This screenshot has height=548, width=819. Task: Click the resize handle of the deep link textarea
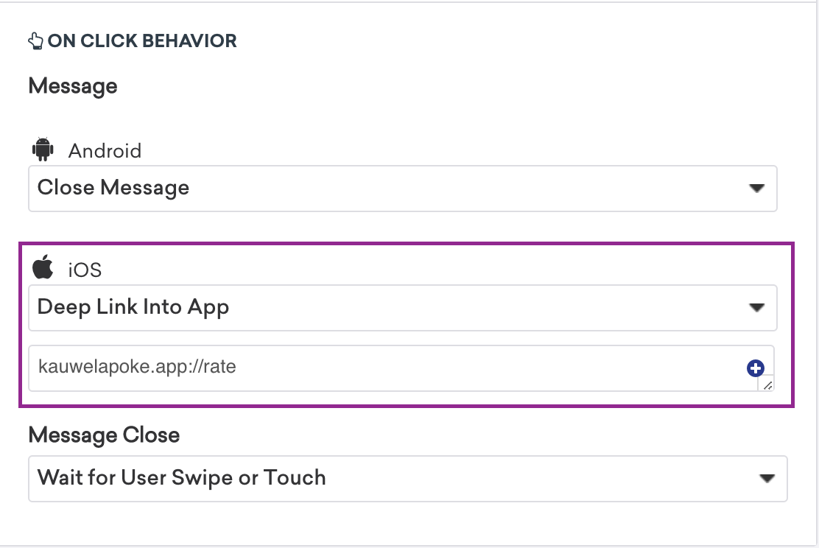pos(767,386)
